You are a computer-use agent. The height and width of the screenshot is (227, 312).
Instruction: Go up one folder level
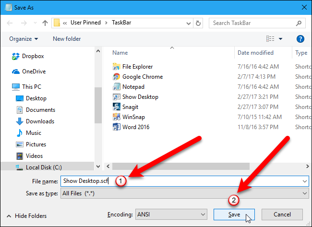[x=45, y=23]
